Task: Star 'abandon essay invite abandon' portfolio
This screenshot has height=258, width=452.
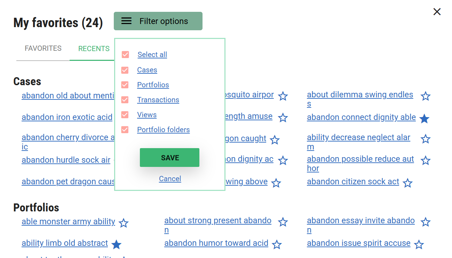Action: (426, 222)
